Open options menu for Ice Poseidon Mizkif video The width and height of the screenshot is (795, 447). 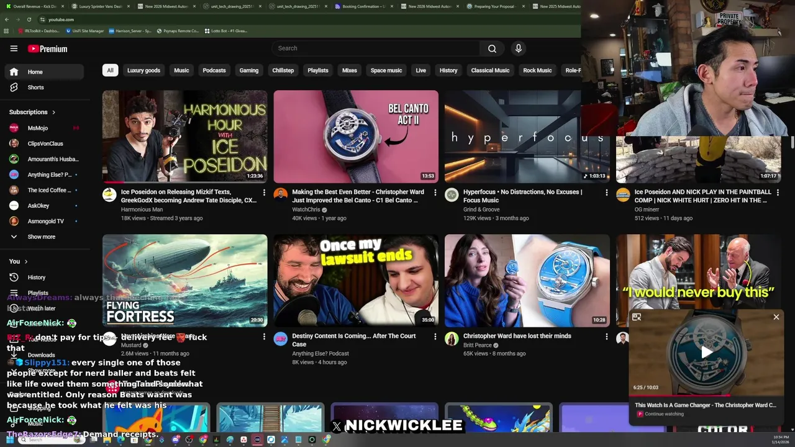[x=264, y=192]
